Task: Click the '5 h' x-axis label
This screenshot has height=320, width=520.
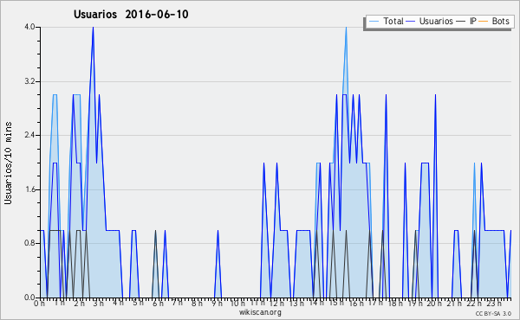Action: (x=138, y=303)
